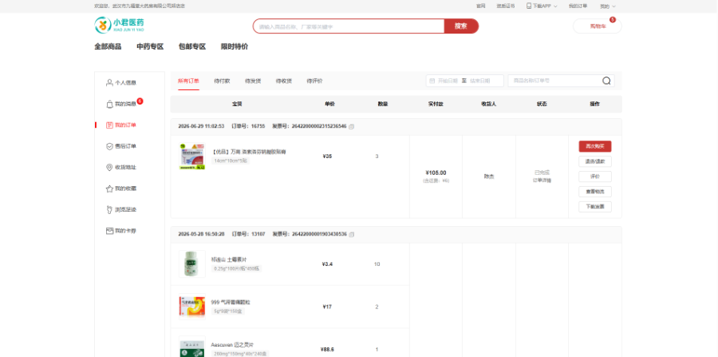This screenshot has height=357, width=718.
Task: Click the red 搜索 button
Action: [x=461, y=26]
